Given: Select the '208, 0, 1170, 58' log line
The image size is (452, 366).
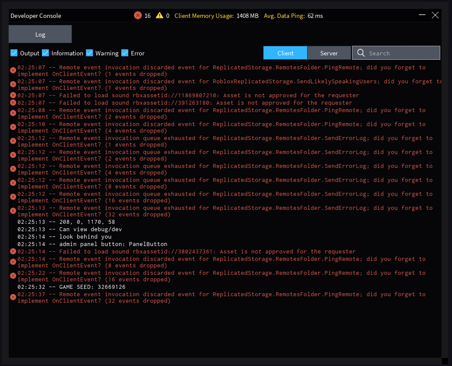Looking at the screenshot, I should click(x=66, y=222).
